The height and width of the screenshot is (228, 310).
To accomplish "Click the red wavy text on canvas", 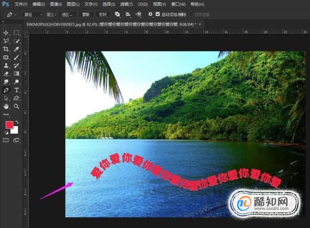I will (185, 172).
